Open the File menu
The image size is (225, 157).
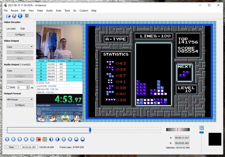[x=6, y=11]
